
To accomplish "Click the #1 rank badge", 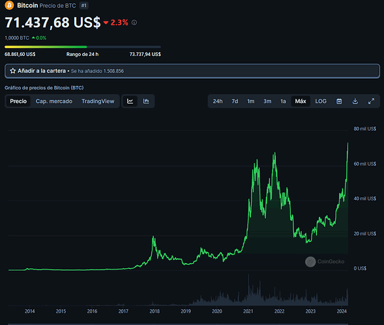I will 83,5.
